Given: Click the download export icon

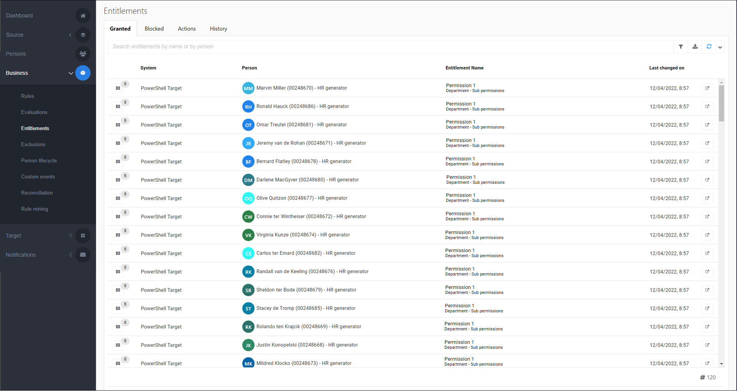Looking at the screenshot, I should [695, 47].
